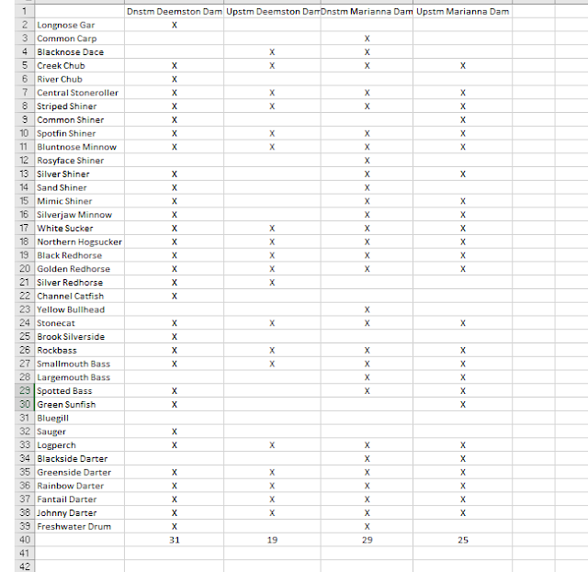Select the Fantail Darter cell

80,499
